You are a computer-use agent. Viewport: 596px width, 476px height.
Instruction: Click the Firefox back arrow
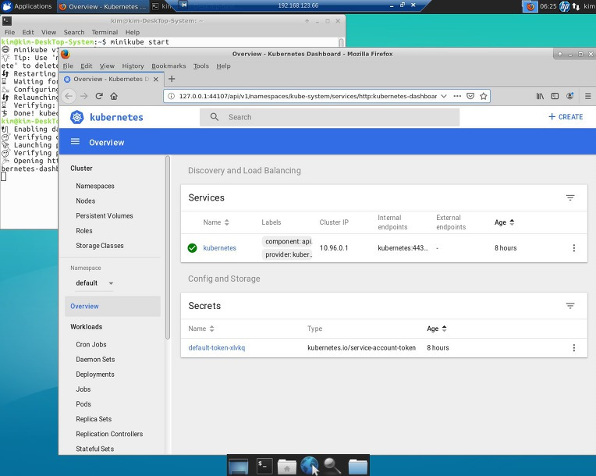coord(69,96)
